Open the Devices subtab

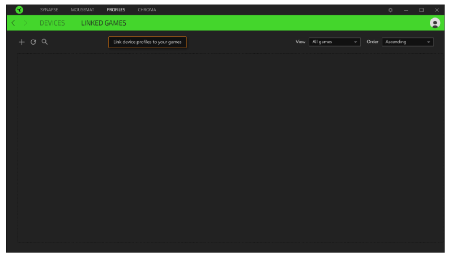point(52,23)
